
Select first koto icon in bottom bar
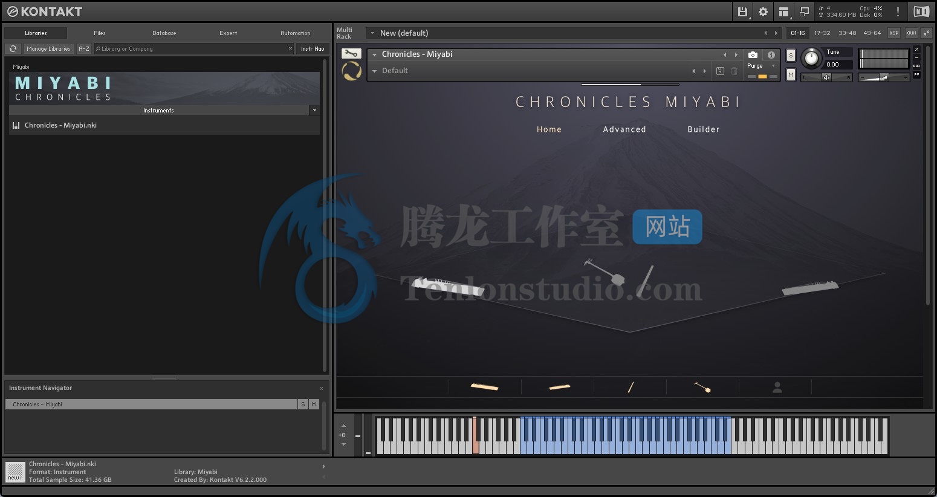(484, 387)
